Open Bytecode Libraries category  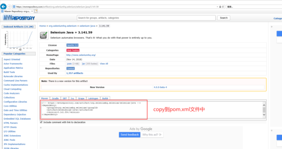tap(13, 76)
